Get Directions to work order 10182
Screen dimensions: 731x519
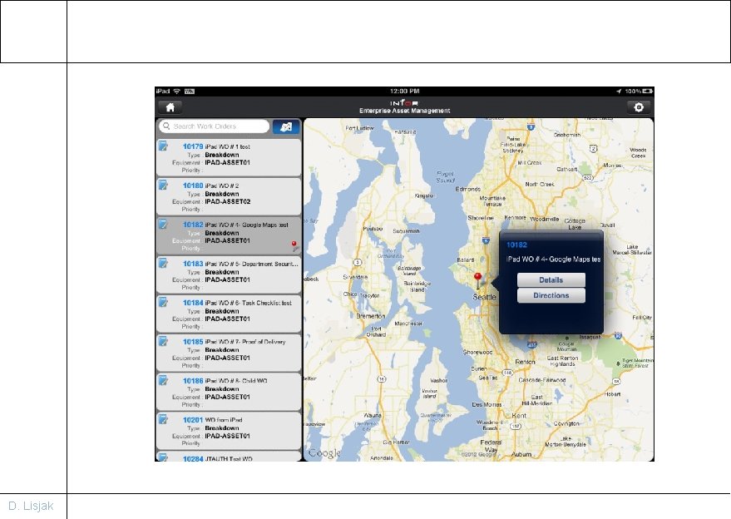tap(551, 295)
